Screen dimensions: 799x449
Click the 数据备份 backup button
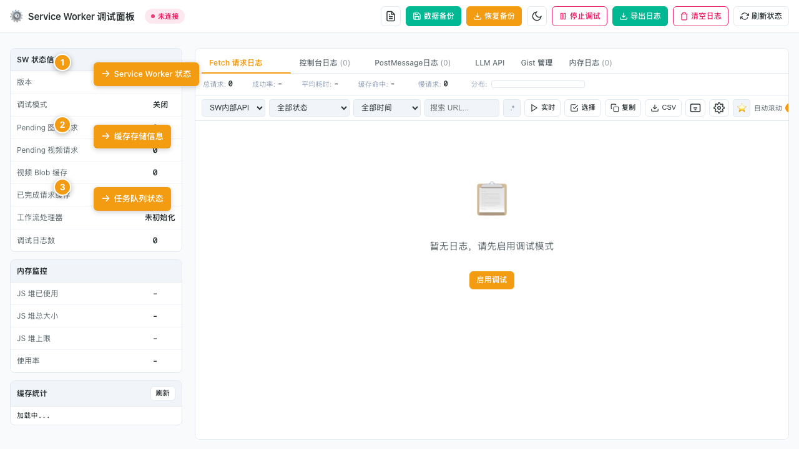point(434,16)
